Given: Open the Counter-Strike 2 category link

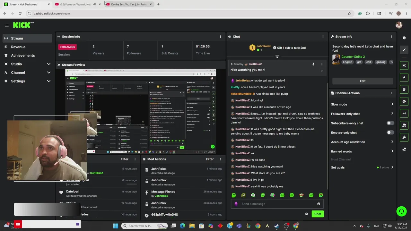Looking at the screenshot, I should pos(353,57).
